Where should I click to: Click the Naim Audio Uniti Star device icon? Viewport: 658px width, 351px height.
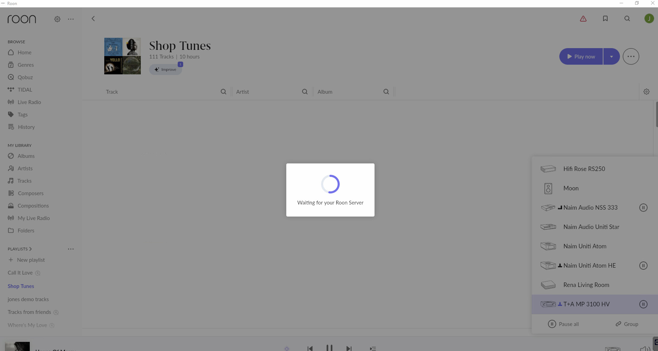(x=548, y=227)
